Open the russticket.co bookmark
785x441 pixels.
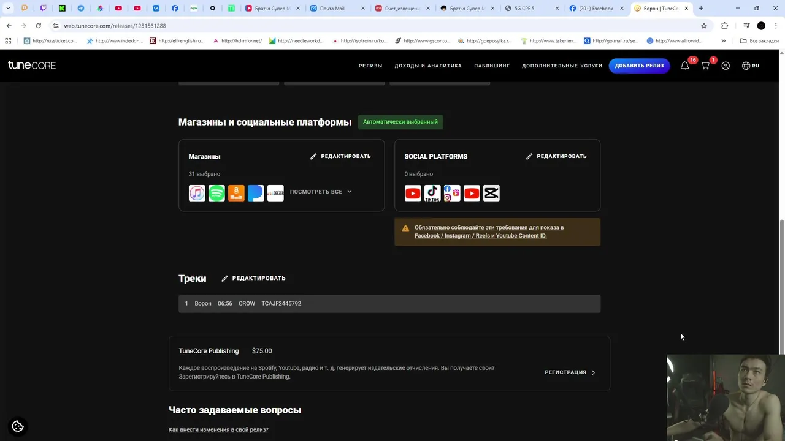[50, 41]
